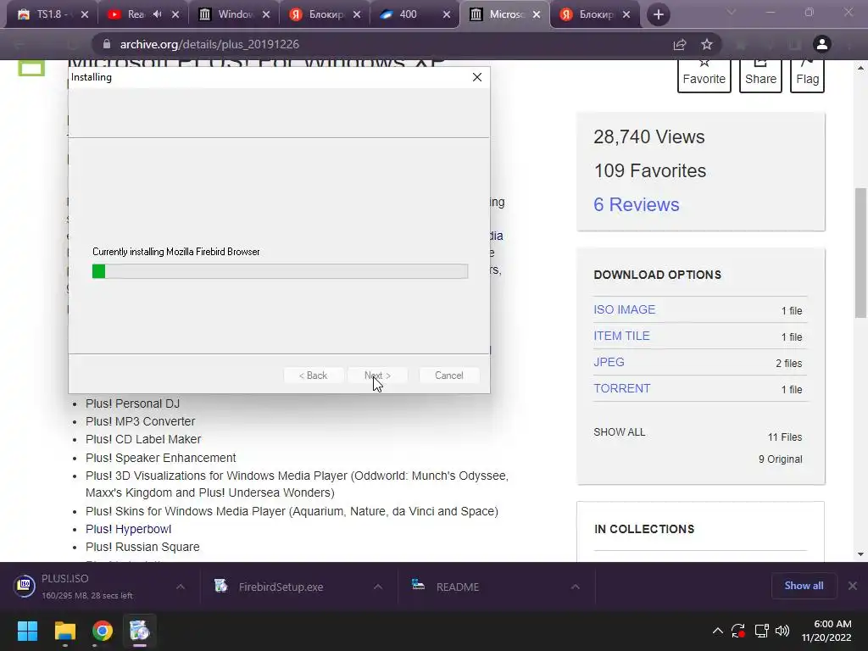The height and width of the screenshot is (651, 868).
Task: Click the sync tray icon
Action: click(738, 631)
